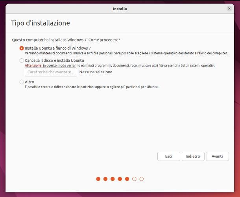Image resolution: width=240 pixels, height=197 pixels.
Task: Click the description about creating or resizing partitions
Action: (92, 87)
